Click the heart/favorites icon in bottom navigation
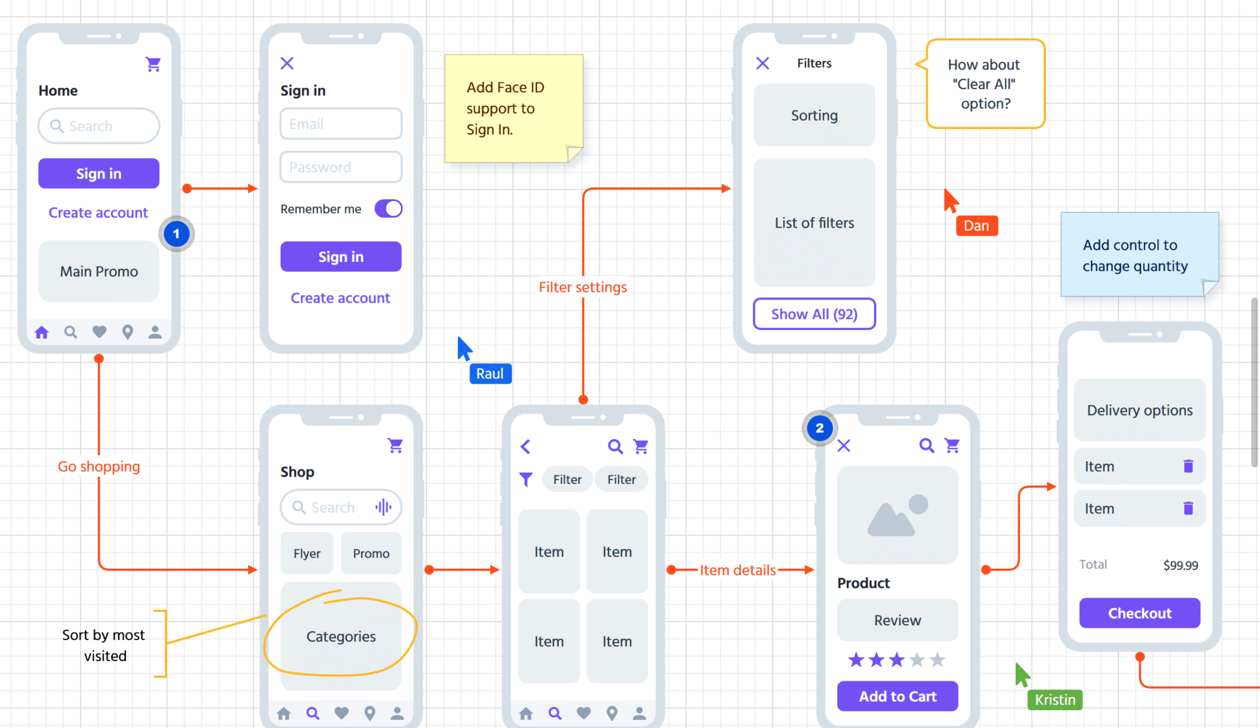The height and width of the screenshot is (728, 1260). [100, 331]
